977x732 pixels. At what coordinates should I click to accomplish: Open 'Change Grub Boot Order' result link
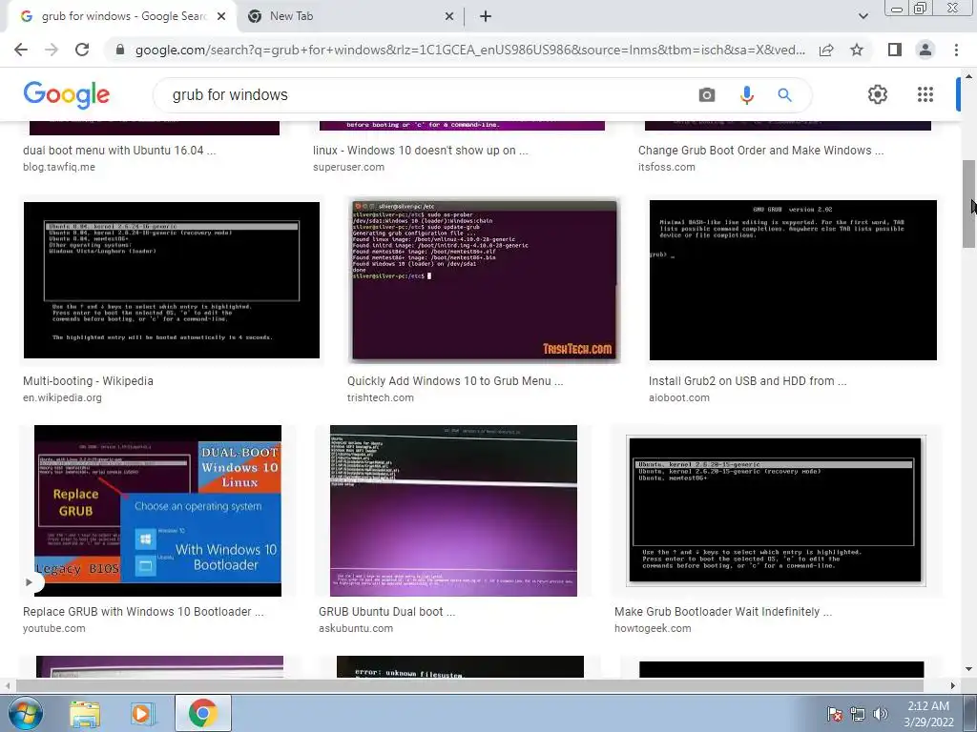pyautogui.click(x=760, y=151)
